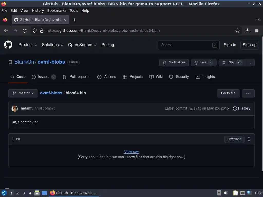Open the Tools menu

click(74, 11)
